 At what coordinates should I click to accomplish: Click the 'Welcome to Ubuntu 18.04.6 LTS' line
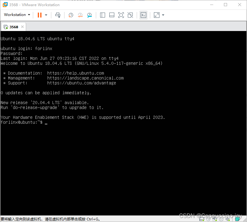81,63
